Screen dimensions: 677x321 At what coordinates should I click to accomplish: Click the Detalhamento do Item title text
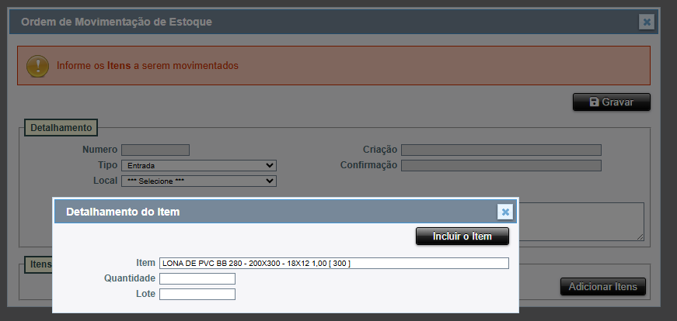(123, 212)
